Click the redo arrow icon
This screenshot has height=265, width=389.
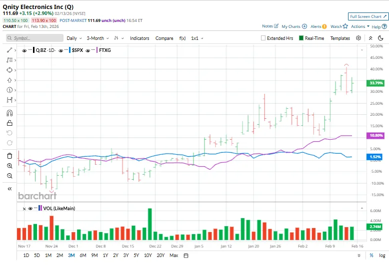point(9,143)
